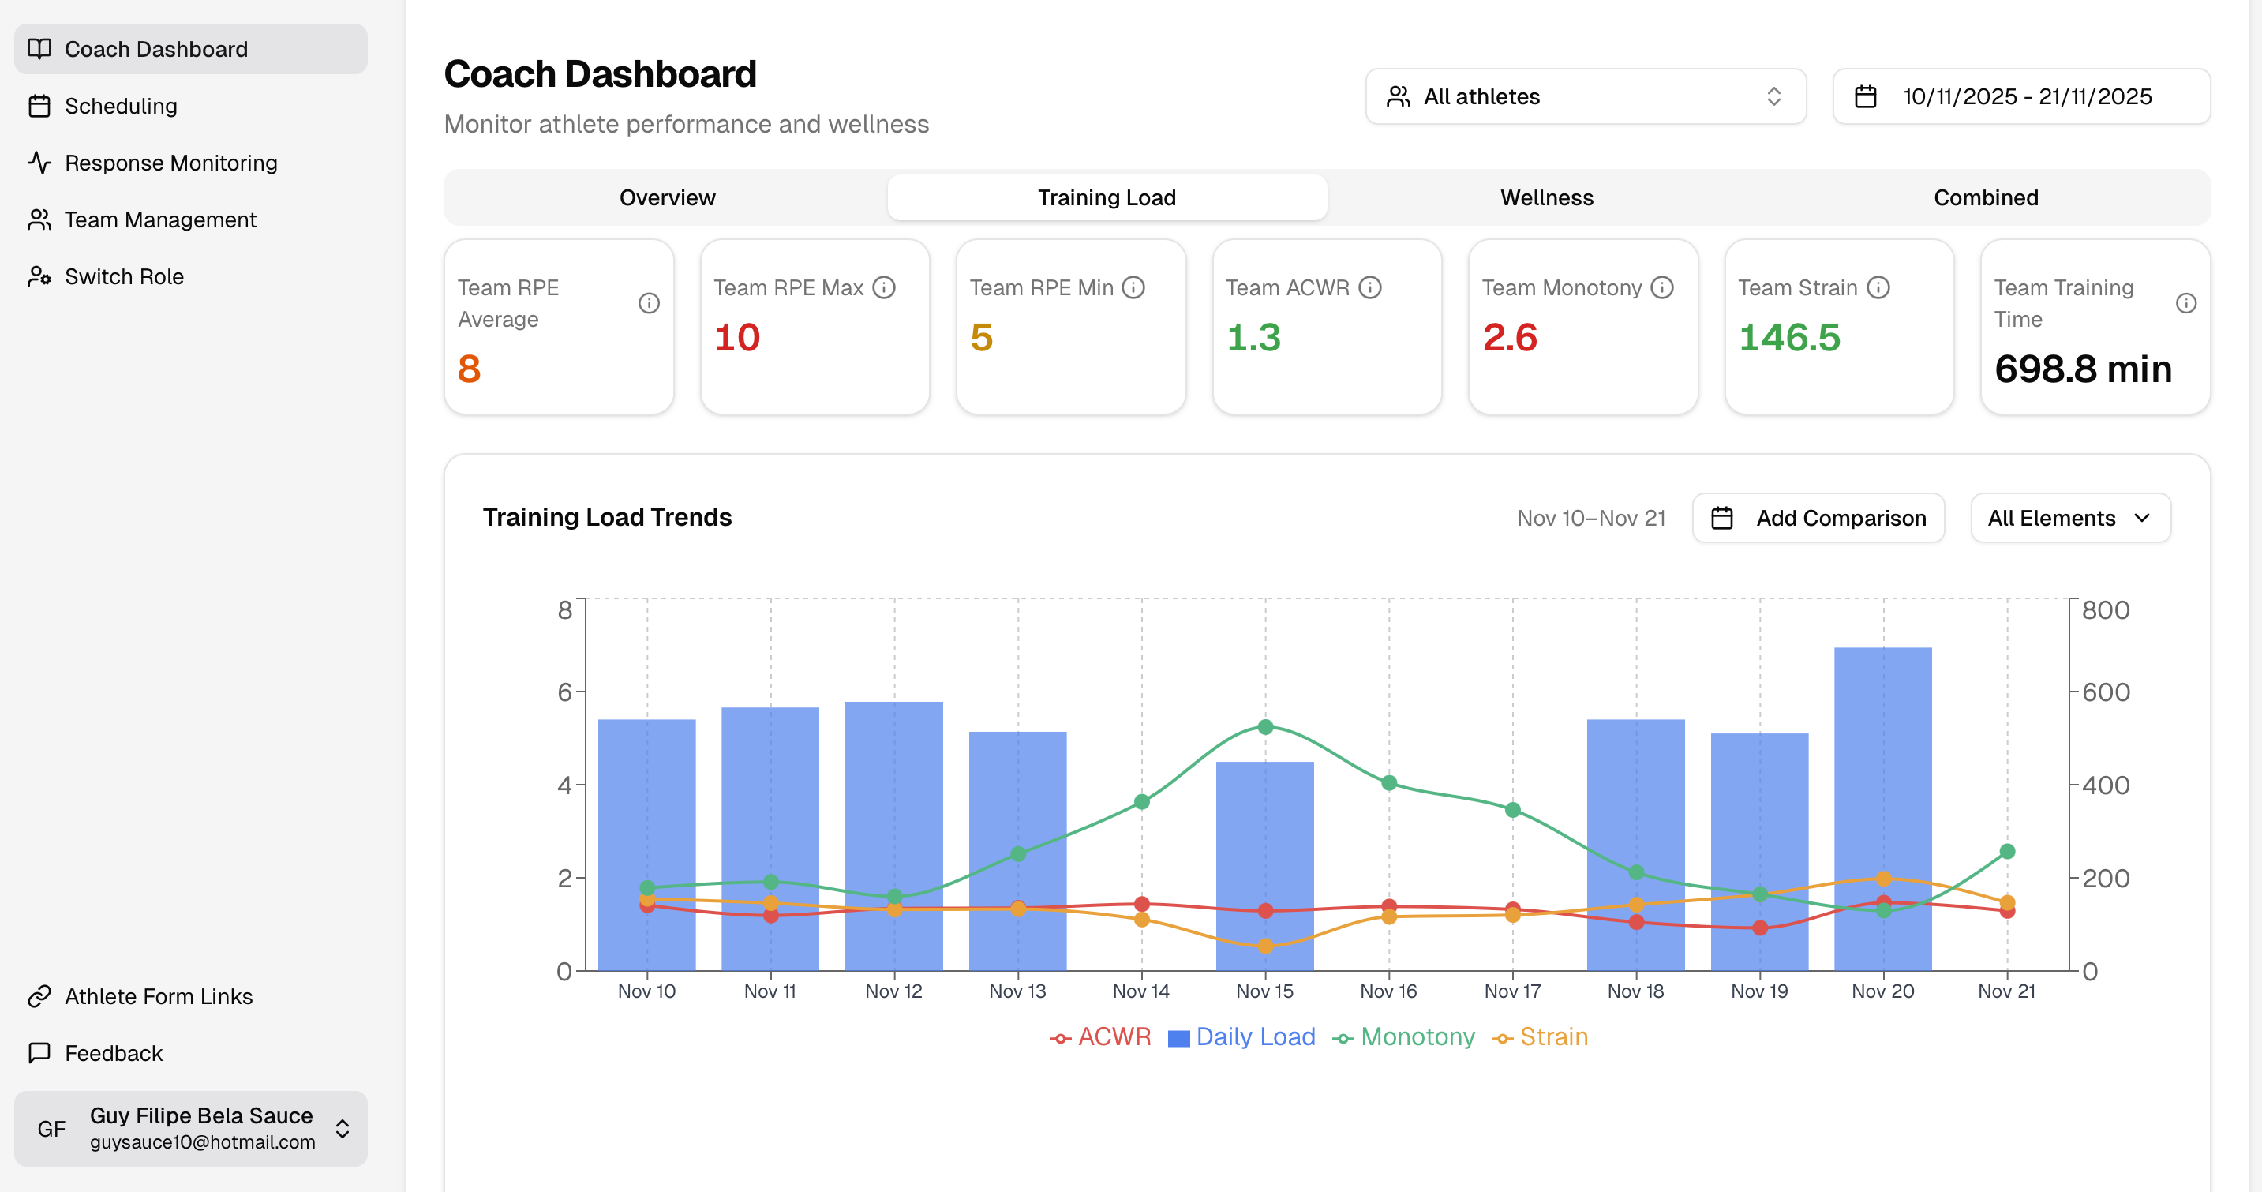Click the Team Strain info icon
Screen dimensions: 2262x1192
tap(1878, 287)
